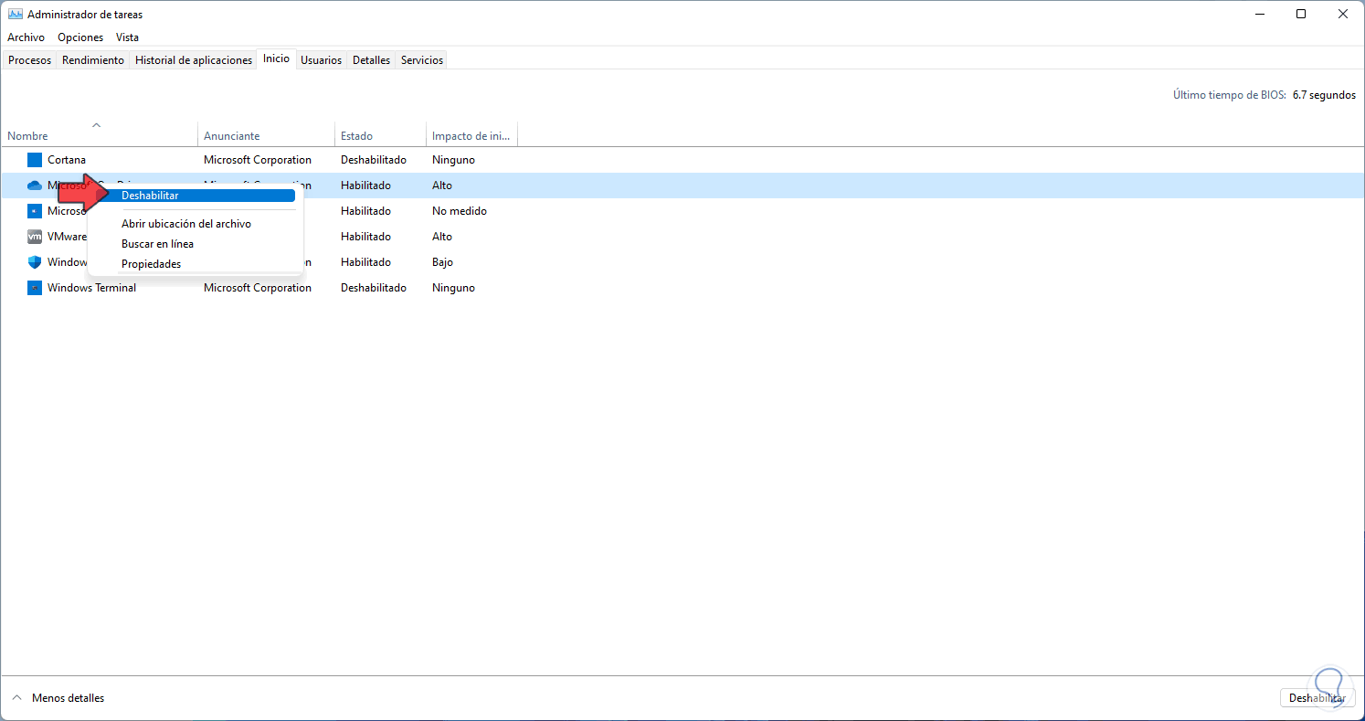Sort by Impacto de inicio column header
The width and height of the screenshot is (1365, 721).
(x=471, y=136)
